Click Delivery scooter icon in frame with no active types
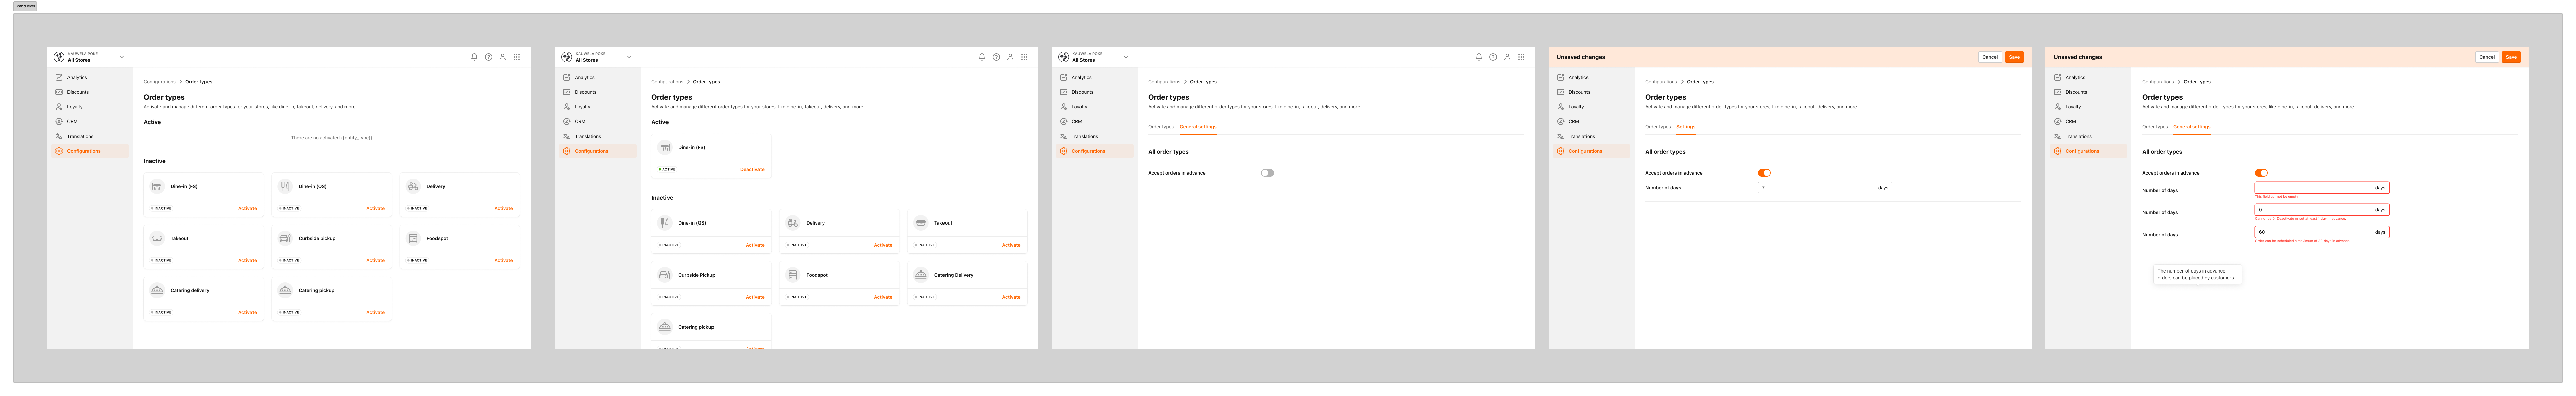Viewport: 2576px width, 396px height. [413, 186]
